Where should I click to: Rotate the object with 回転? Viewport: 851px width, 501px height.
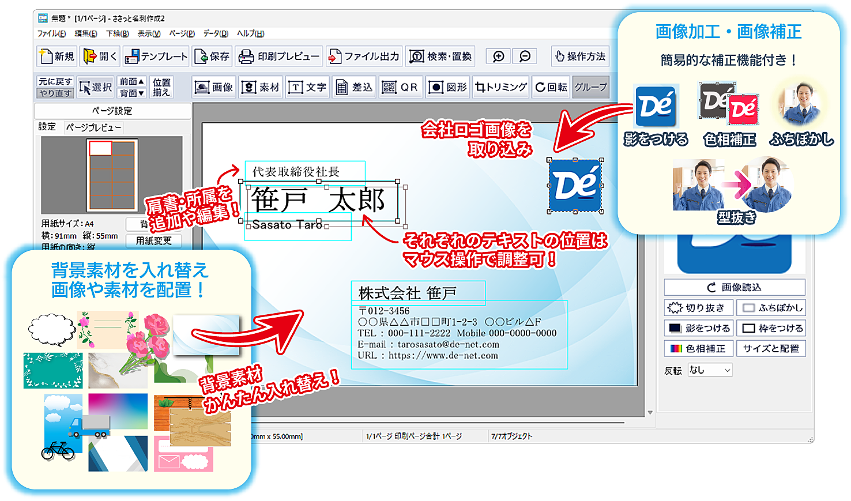tap(551, 87)
